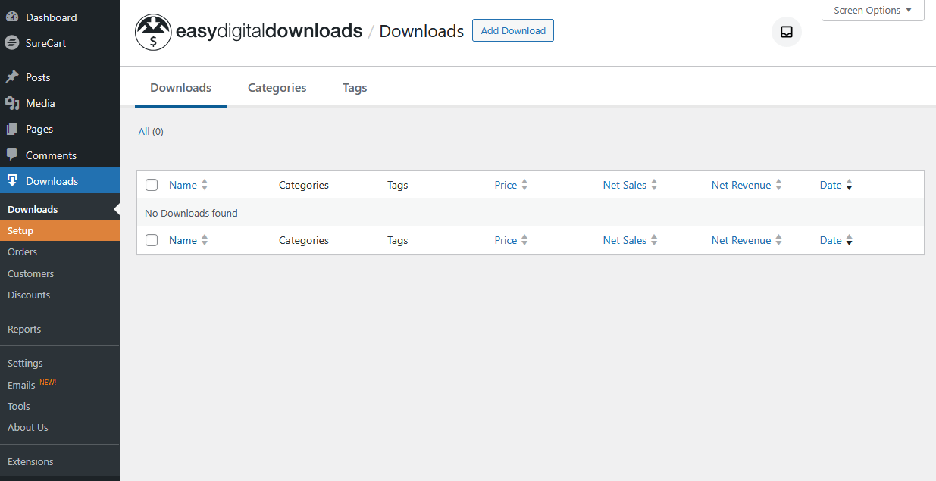Open Settings in the Downloads submenu

pyautogui.click(x=60, y=363)
